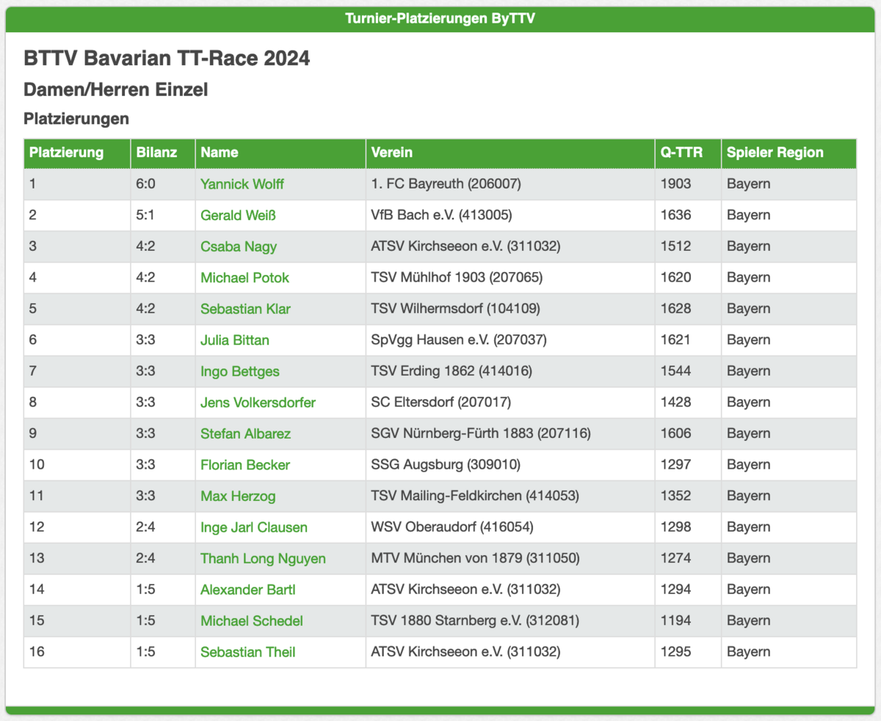This screenshot has height=721, width=881.
Task: Open the Michael Schedel link
Action: click(252, 621)
